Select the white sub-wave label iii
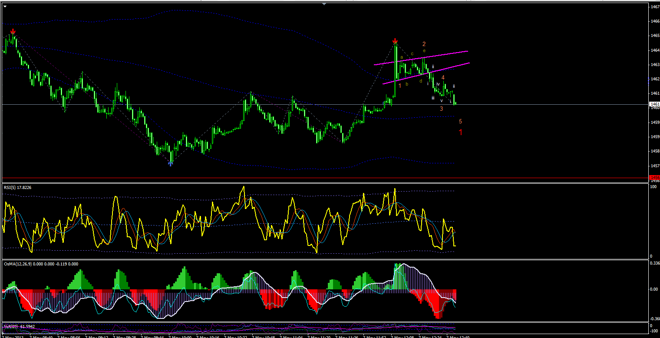This screenshot has width=660, height=338. click(x=433, y=98)
